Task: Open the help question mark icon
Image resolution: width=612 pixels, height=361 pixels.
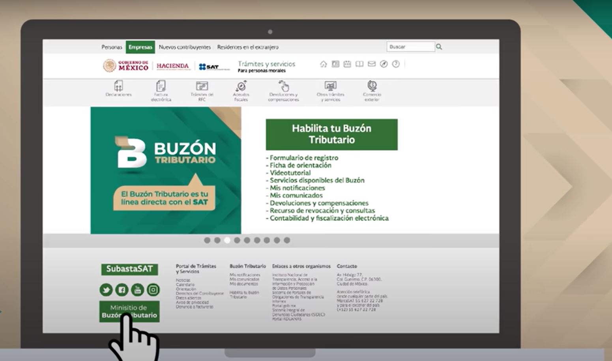Action: pyautogui.click(x=396, y=64)
